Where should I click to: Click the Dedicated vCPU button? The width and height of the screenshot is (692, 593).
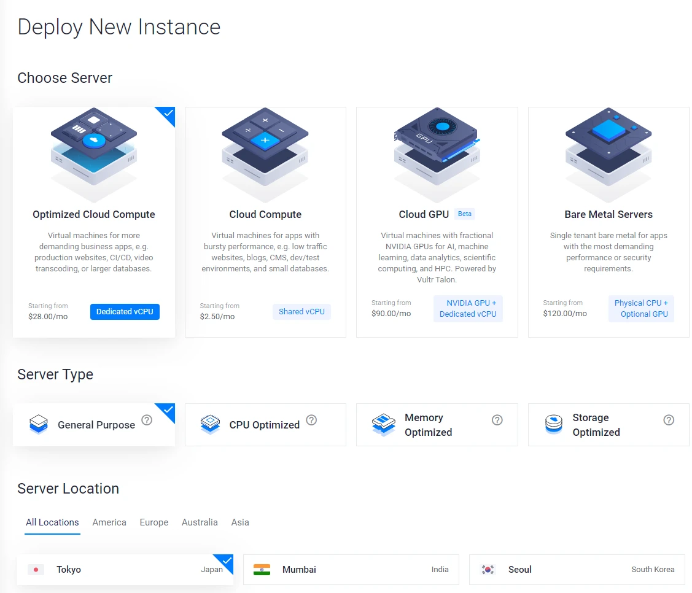pyautogui.click(x=125, y=312)
